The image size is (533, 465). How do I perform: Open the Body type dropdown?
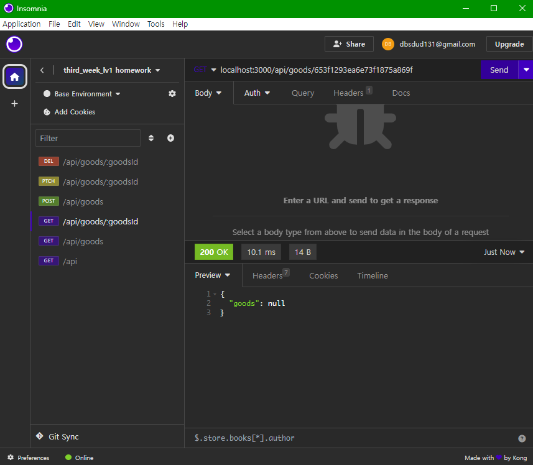[x=208, y=93]
